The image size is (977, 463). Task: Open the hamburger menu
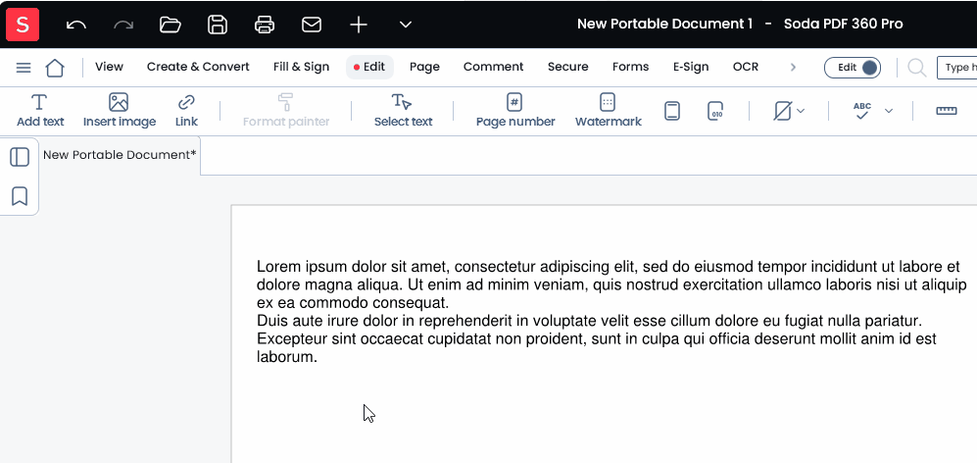click(x=24, y=68)
